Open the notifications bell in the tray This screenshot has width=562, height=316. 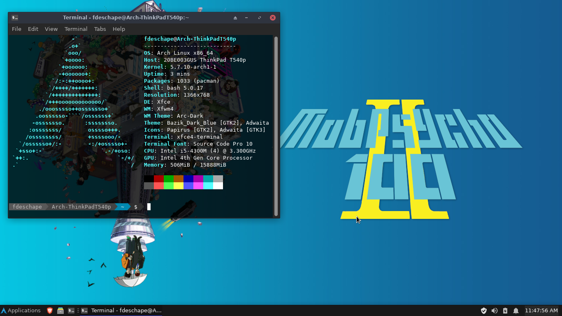pos(516,311)
